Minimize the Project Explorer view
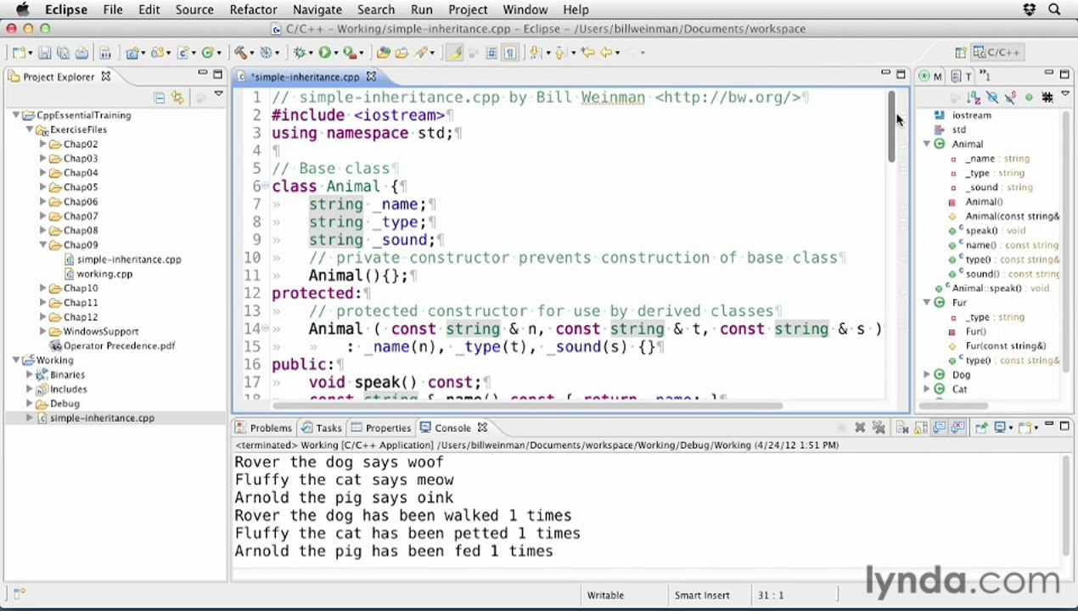 tap(203, 74)
